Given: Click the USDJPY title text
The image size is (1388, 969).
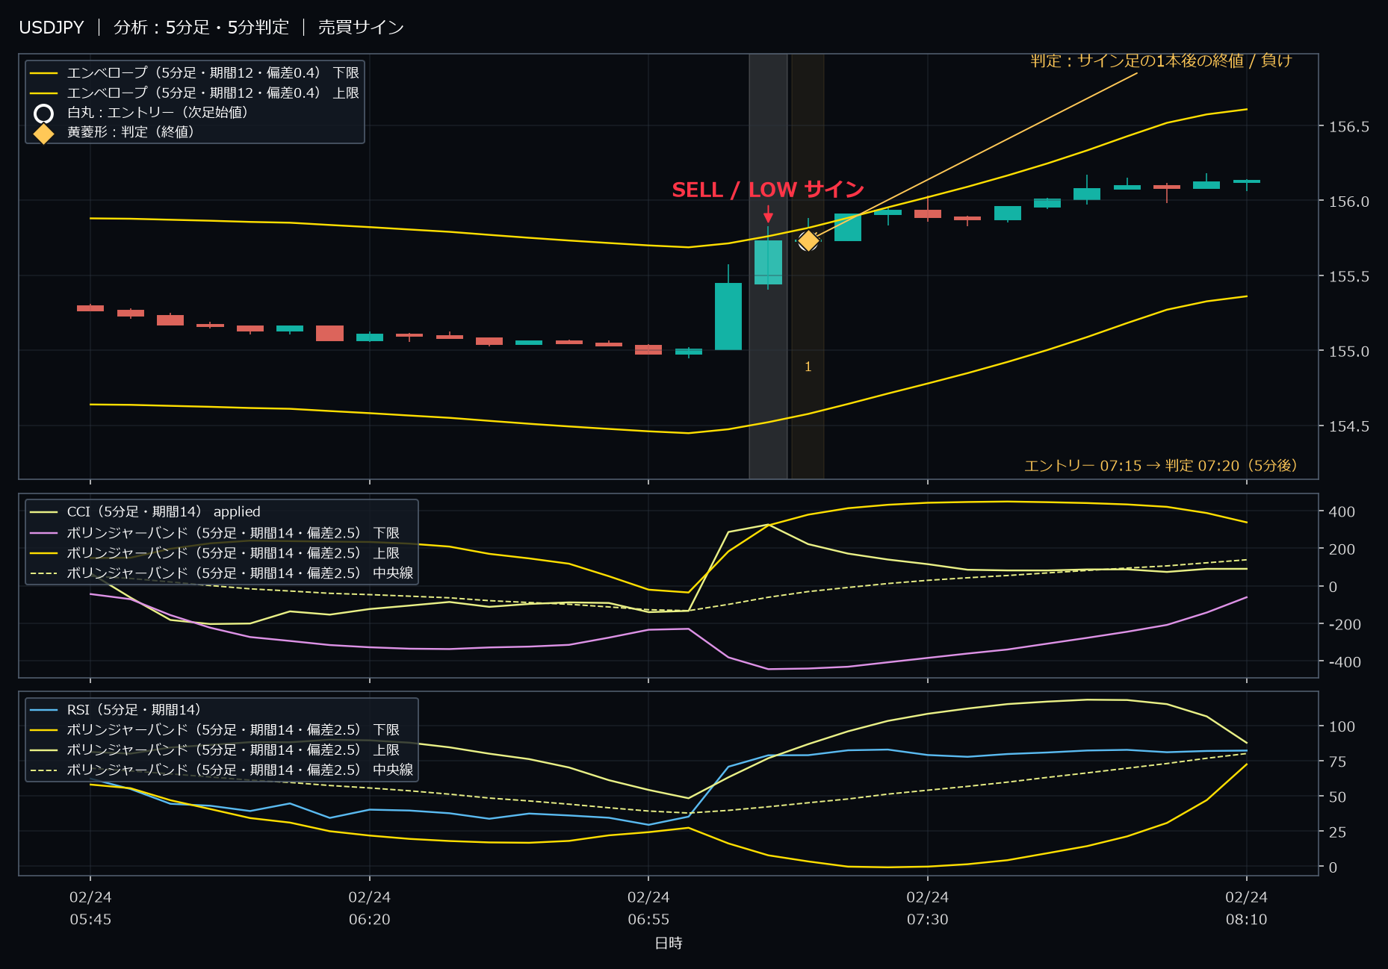Looking at the screenshot, I should click(x=52, y=28).
